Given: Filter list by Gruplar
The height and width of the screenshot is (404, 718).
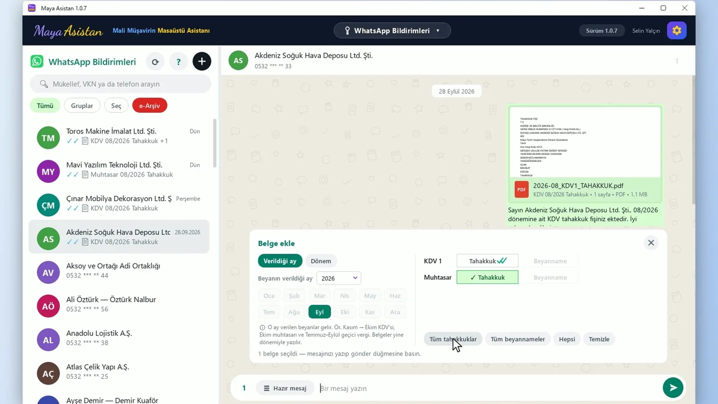Looking at the screenshot, I should (82, 105).
